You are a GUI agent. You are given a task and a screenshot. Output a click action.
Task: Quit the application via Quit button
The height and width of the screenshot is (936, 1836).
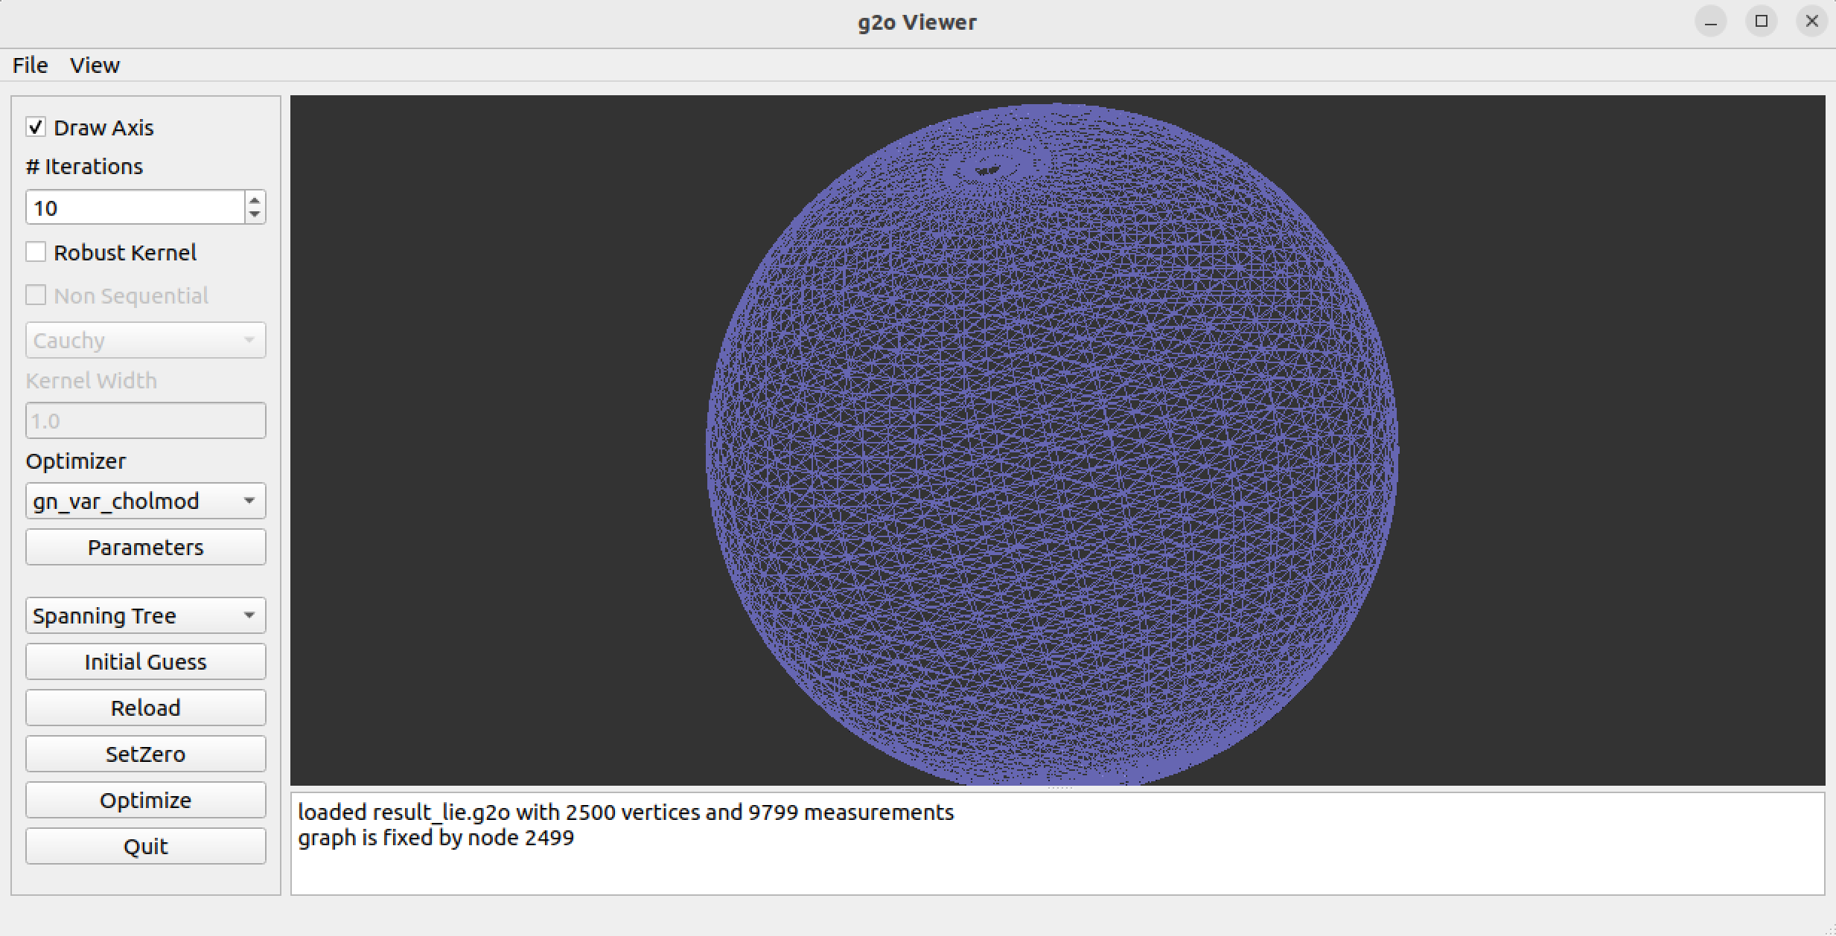[145, 846]
